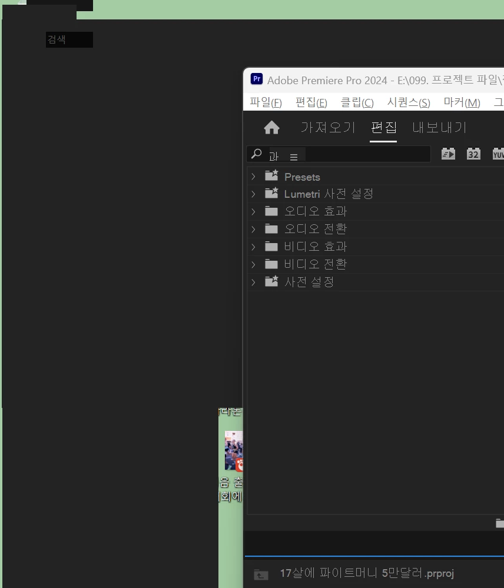Select the 비디오 전환 label
Screen dimensions: 504x588
tap(316, 264)
